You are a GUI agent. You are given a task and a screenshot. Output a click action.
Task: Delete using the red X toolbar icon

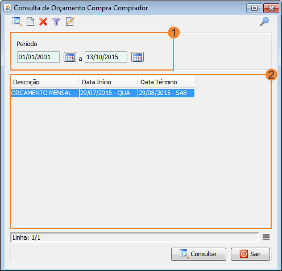43,22
